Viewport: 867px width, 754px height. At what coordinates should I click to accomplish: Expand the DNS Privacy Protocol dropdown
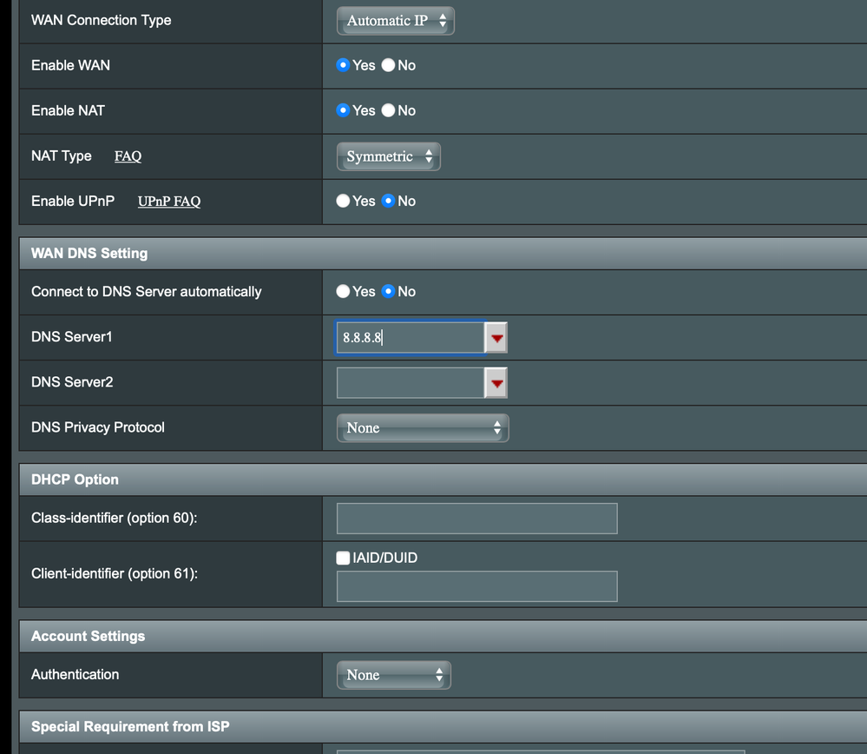point(422,428)
